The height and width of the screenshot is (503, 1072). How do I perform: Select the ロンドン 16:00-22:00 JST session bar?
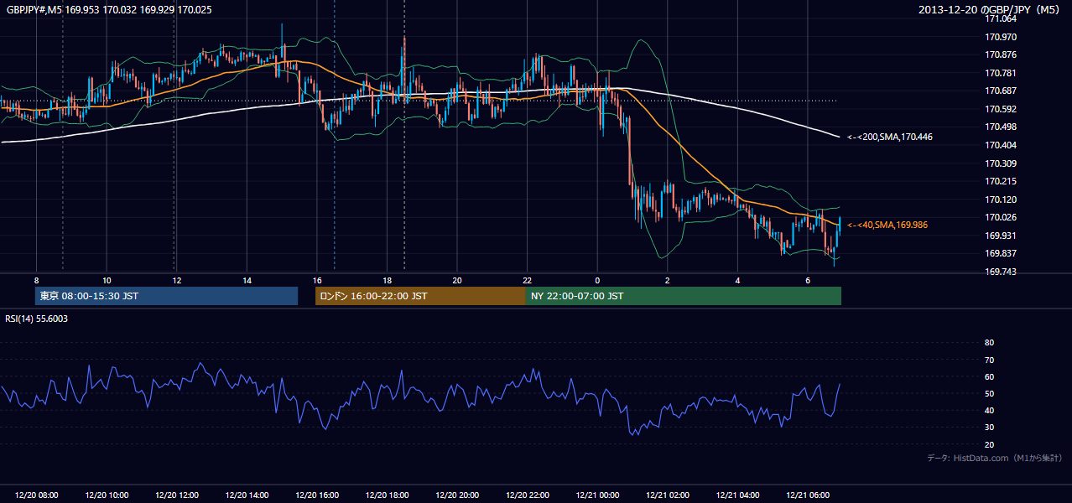[x=420, y=296]
